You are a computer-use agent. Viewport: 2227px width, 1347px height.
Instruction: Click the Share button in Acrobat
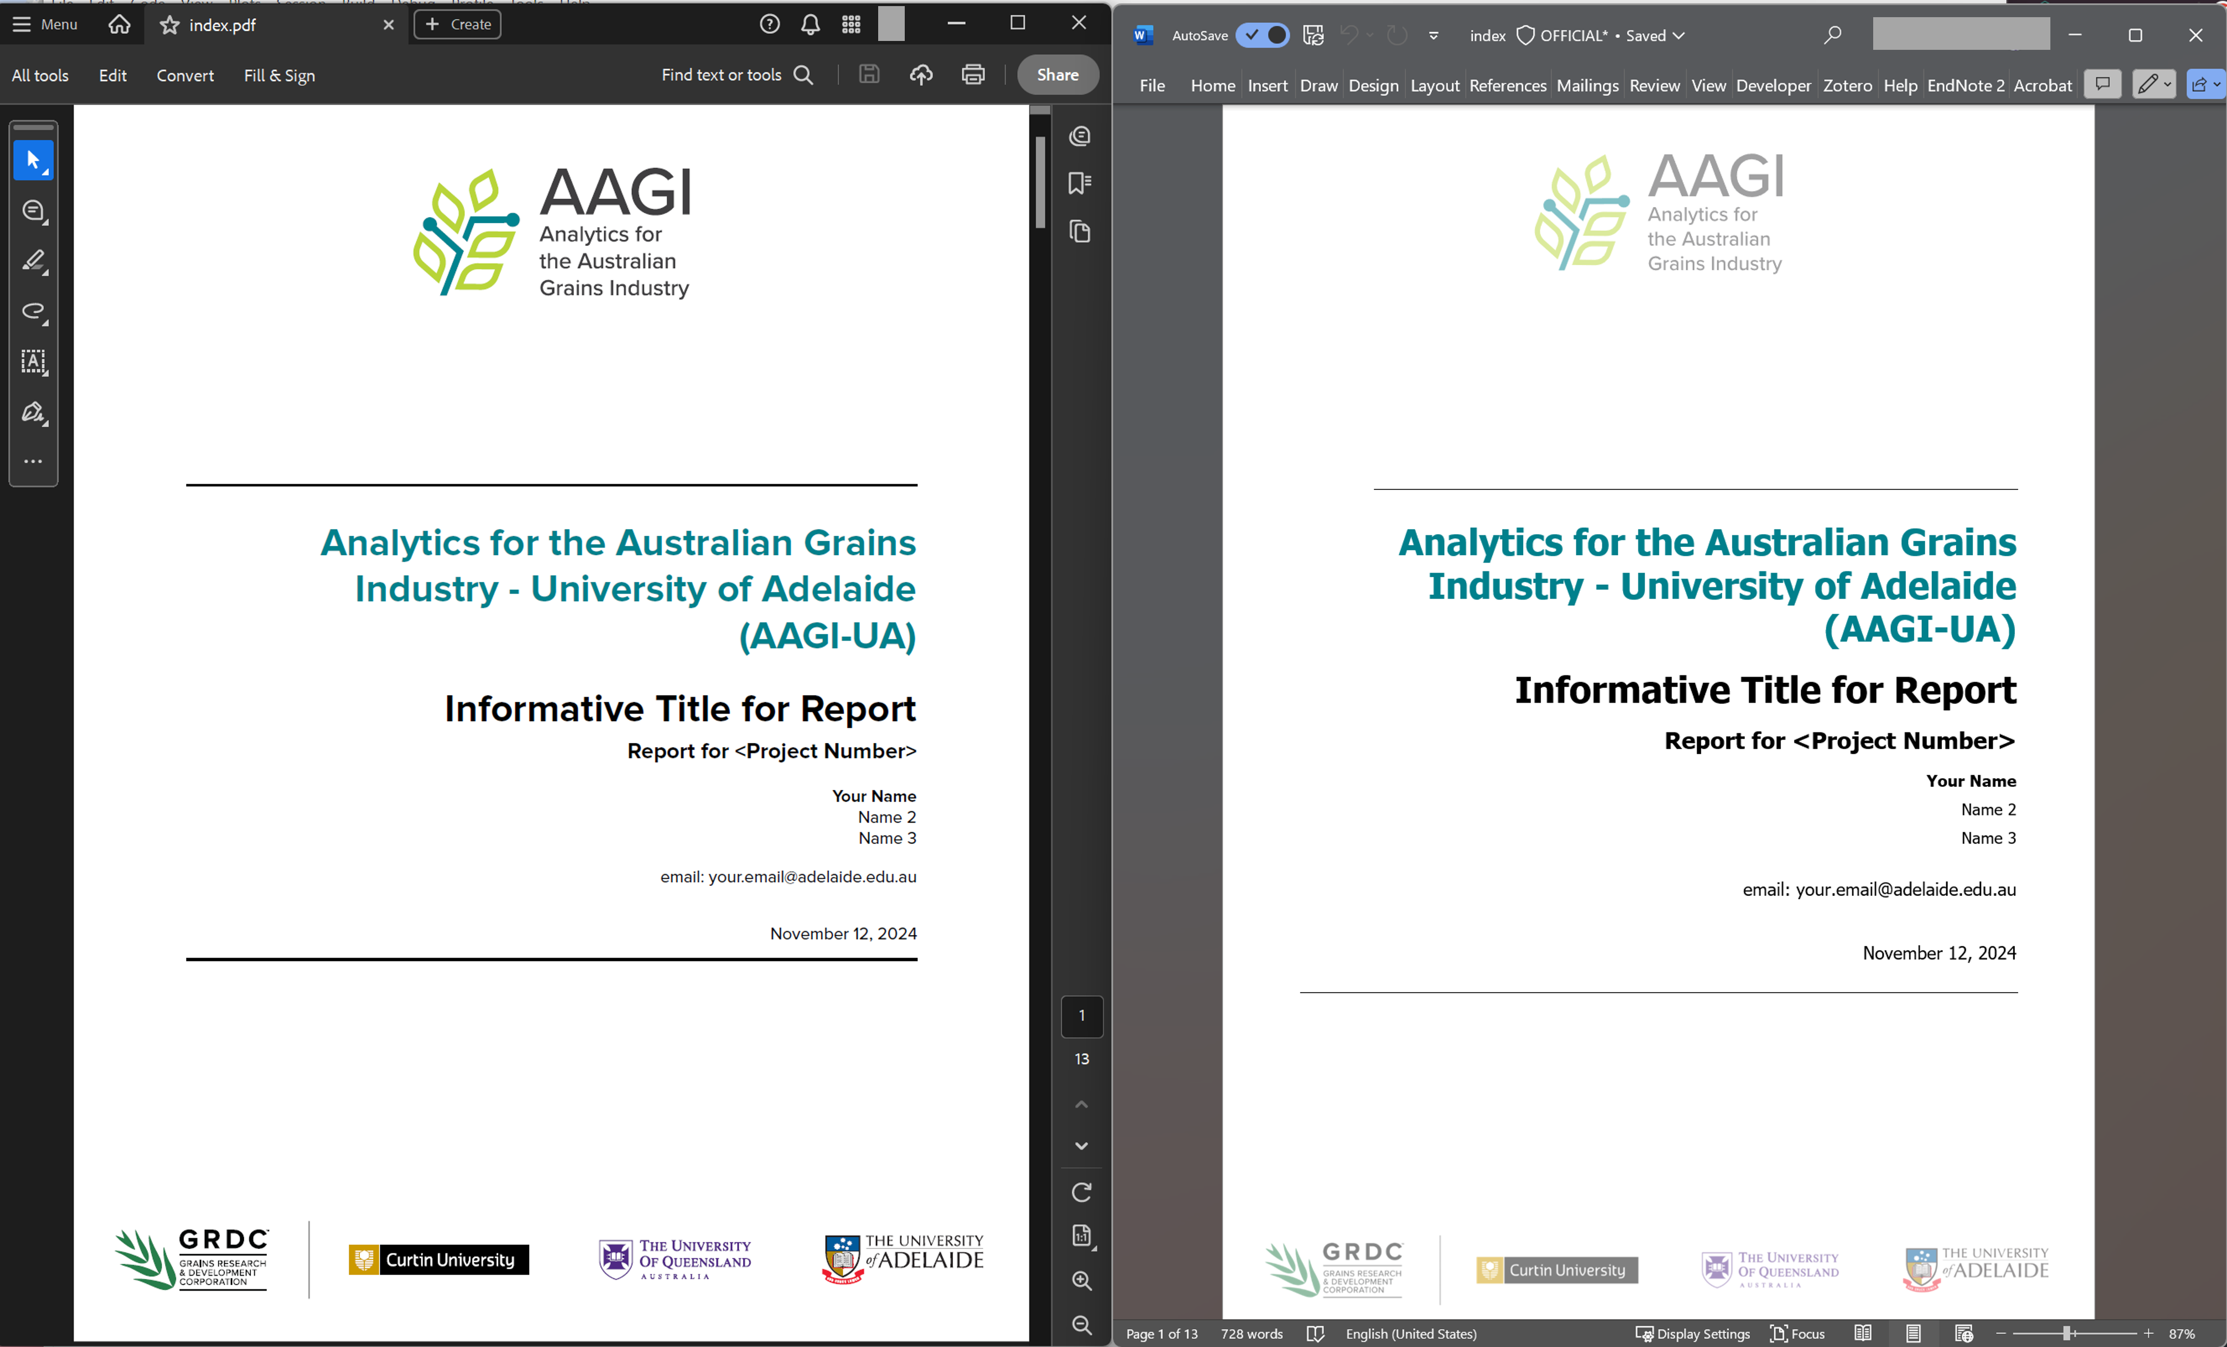click(1056, 75)
